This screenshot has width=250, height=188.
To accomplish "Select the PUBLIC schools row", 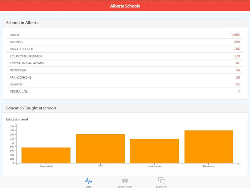I will pyautogui.click(x=125, y=35).
